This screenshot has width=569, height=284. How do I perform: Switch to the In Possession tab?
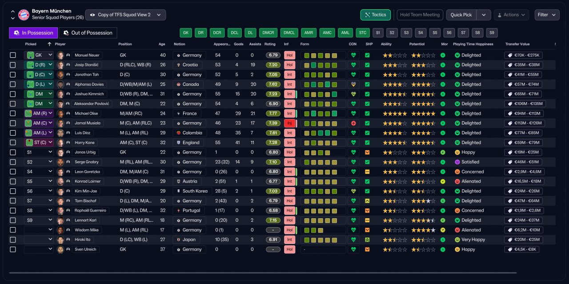(x=33, y=33)
